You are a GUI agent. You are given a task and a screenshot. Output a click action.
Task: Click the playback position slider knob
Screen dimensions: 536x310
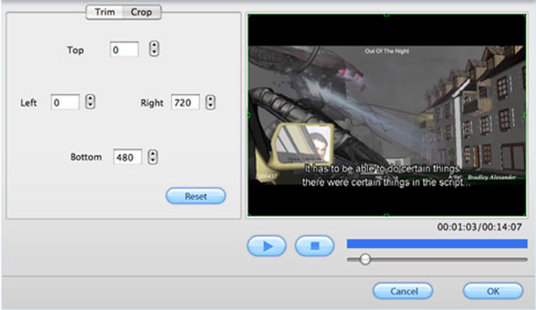click(x=365, y=259)
